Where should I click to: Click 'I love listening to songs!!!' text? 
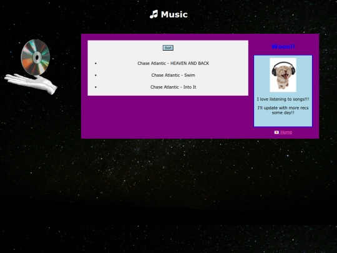coord(283,99)
